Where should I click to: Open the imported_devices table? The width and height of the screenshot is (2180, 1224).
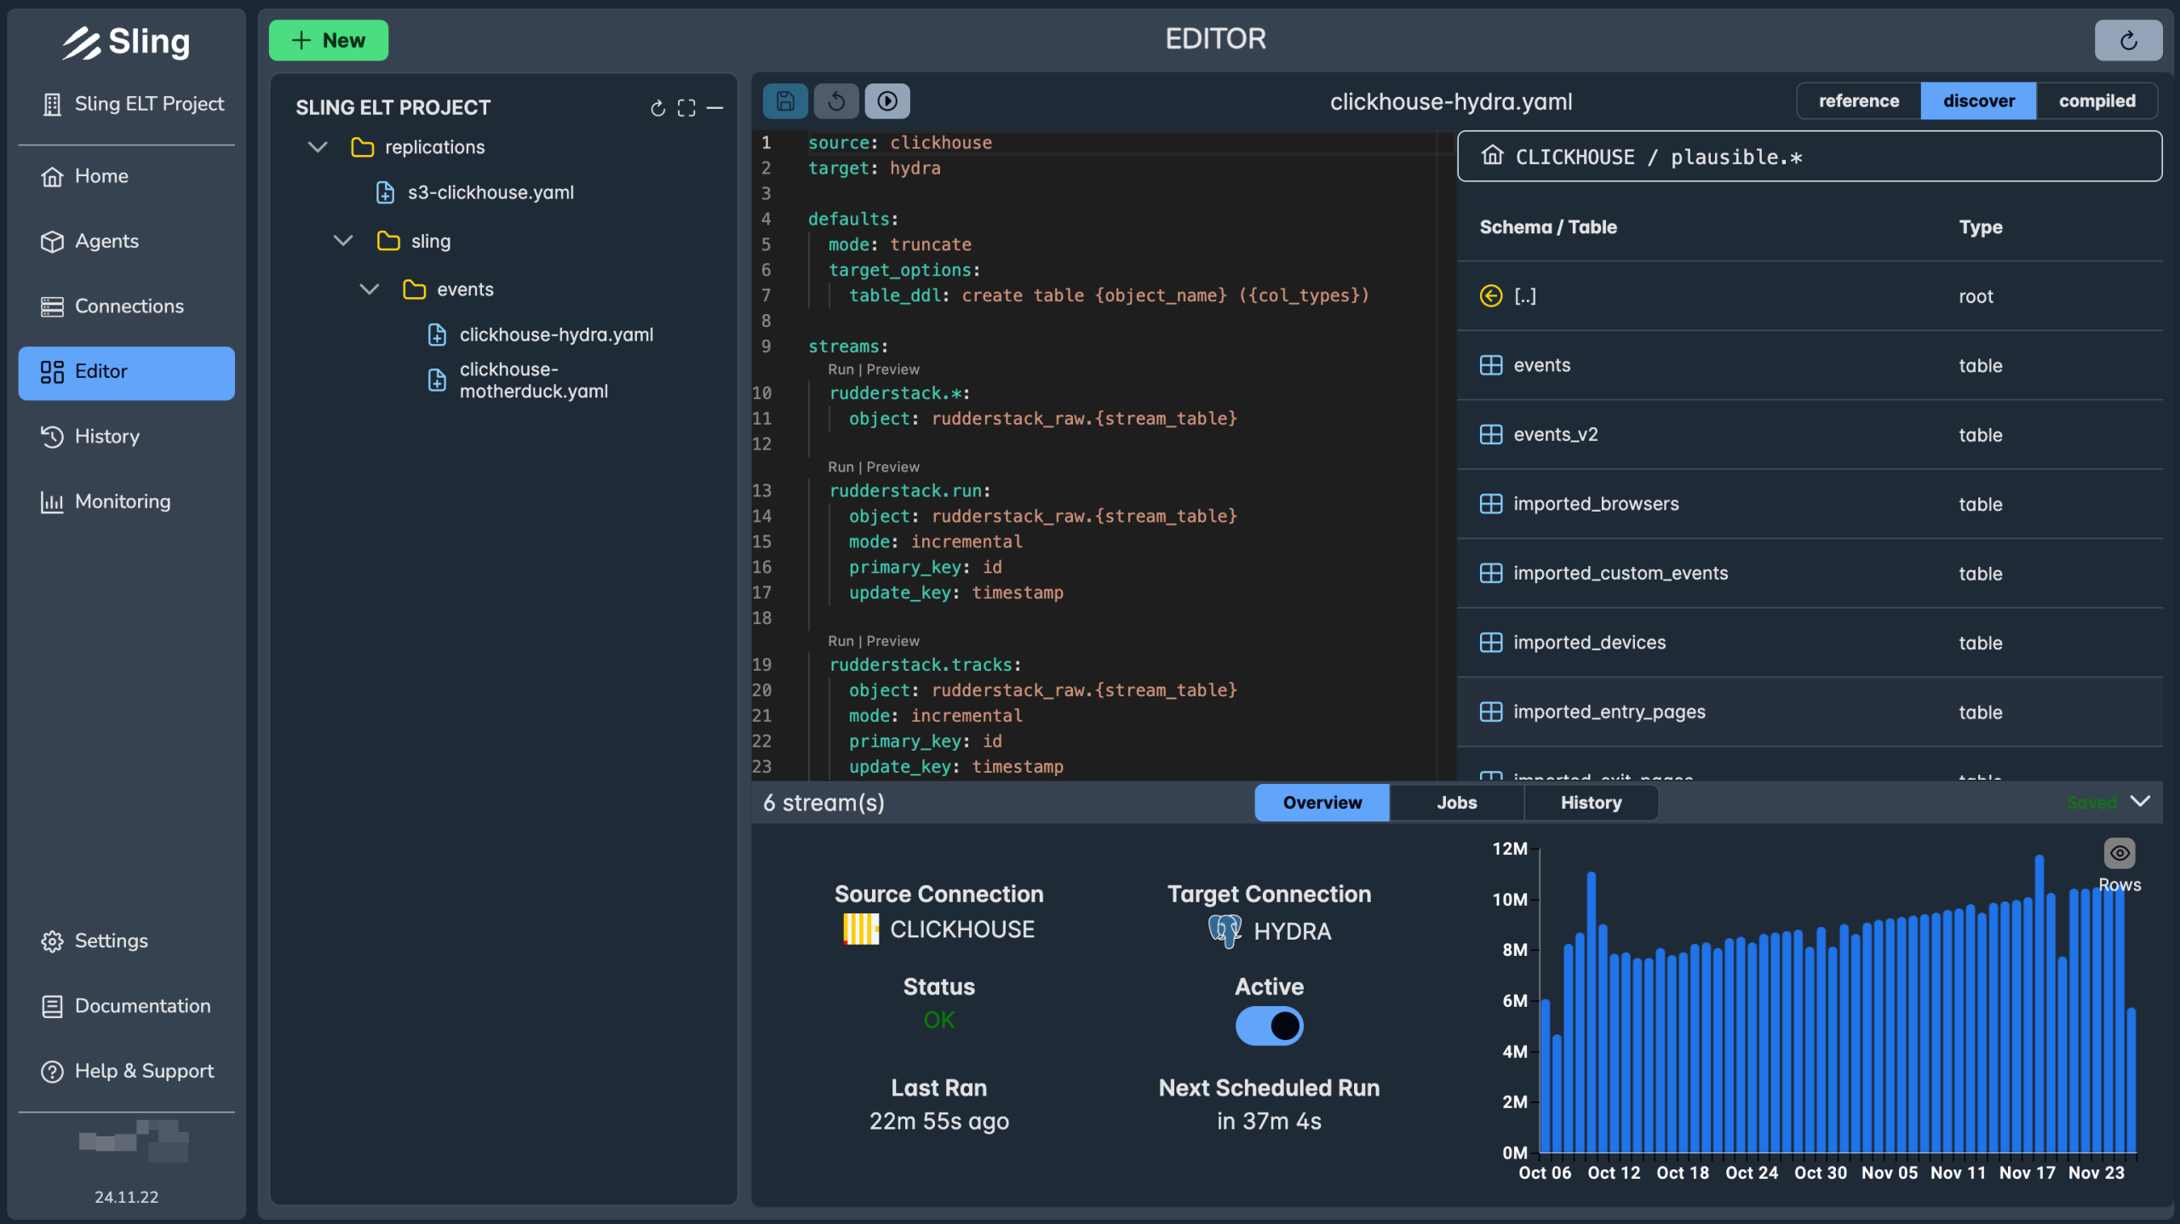coord(1810,643)
